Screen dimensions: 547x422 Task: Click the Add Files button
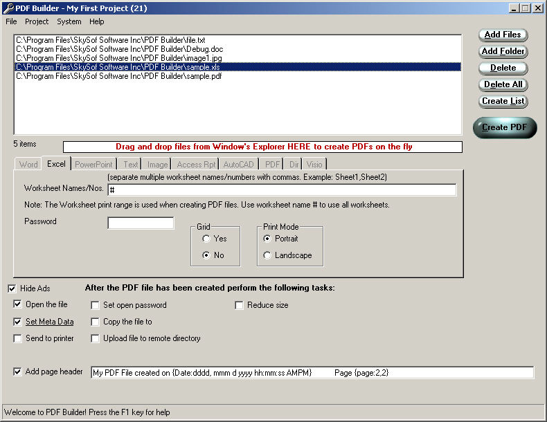(x=503, y=35)
